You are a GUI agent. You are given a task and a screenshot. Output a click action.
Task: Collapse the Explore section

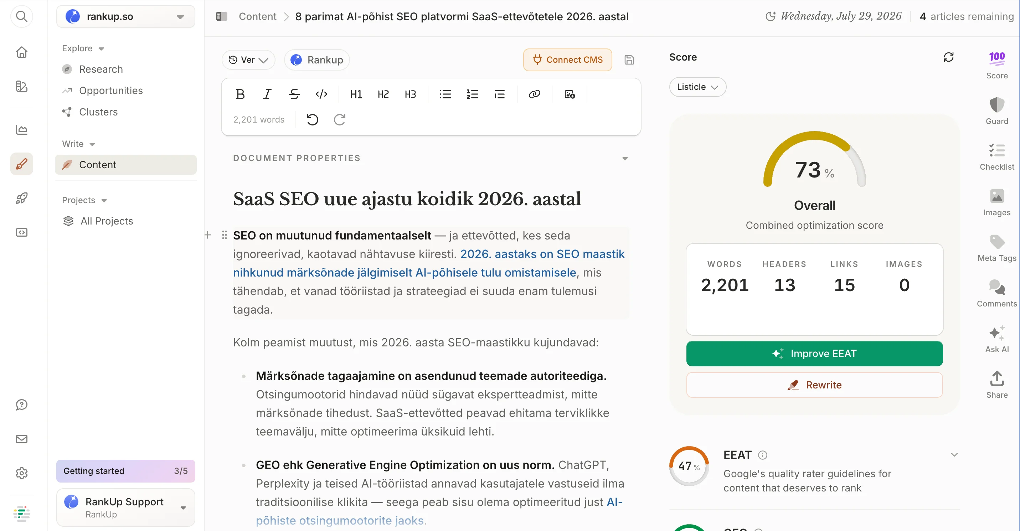pos(83,48)
